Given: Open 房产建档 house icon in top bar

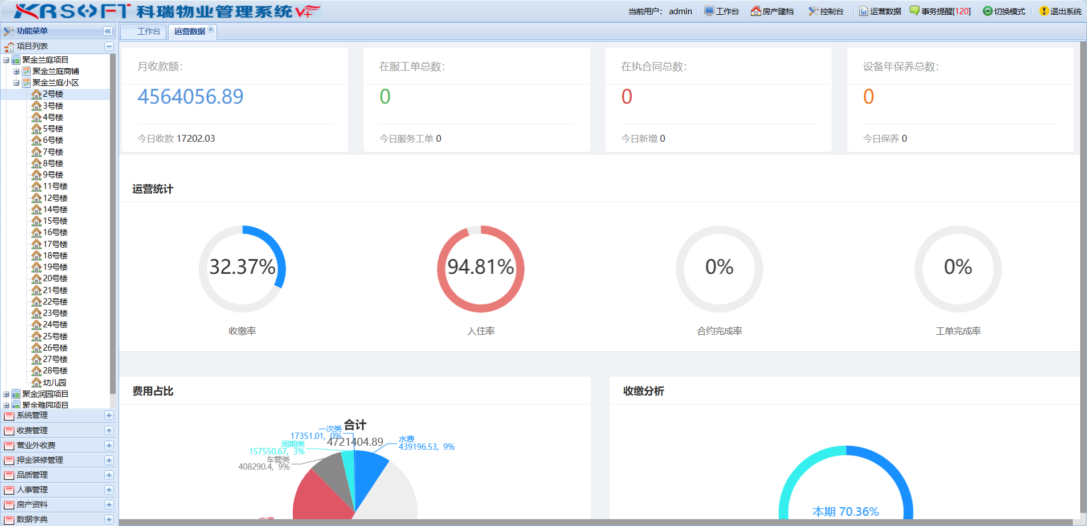Looking at the screenshot, I should tap(756, 11).
